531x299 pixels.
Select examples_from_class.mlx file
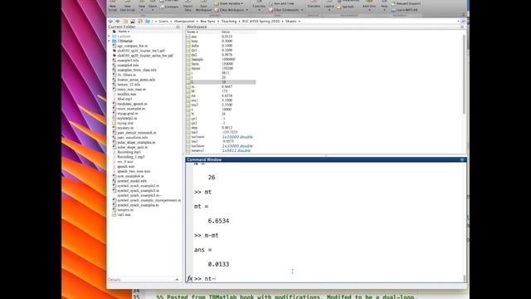point(137,70)
